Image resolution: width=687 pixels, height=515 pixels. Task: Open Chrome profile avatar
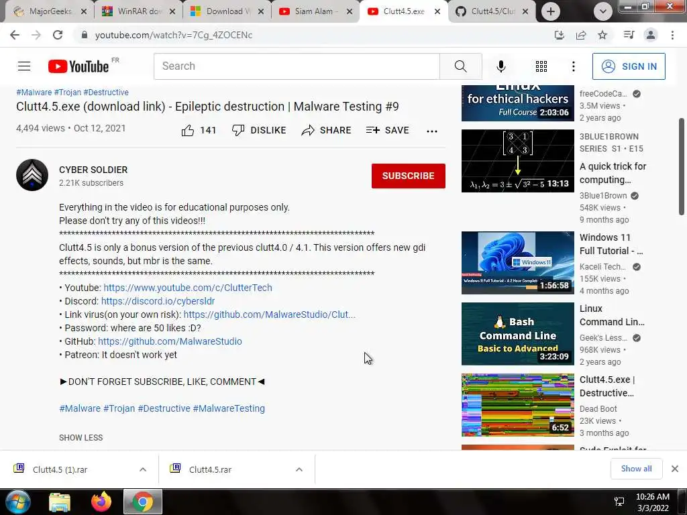[x=651, y=35]
